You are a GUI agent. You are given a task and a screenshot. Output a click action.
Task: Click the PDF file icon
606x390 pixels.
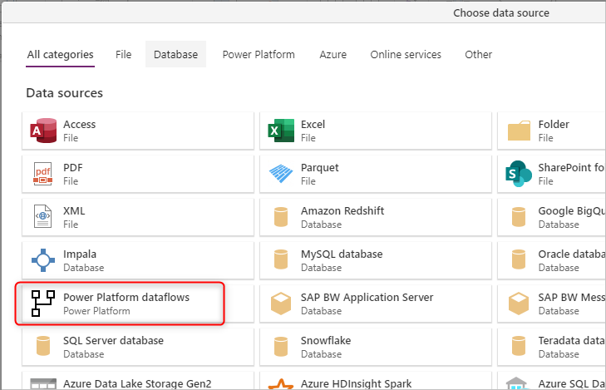pyautogui.click(x=43, y=174)
